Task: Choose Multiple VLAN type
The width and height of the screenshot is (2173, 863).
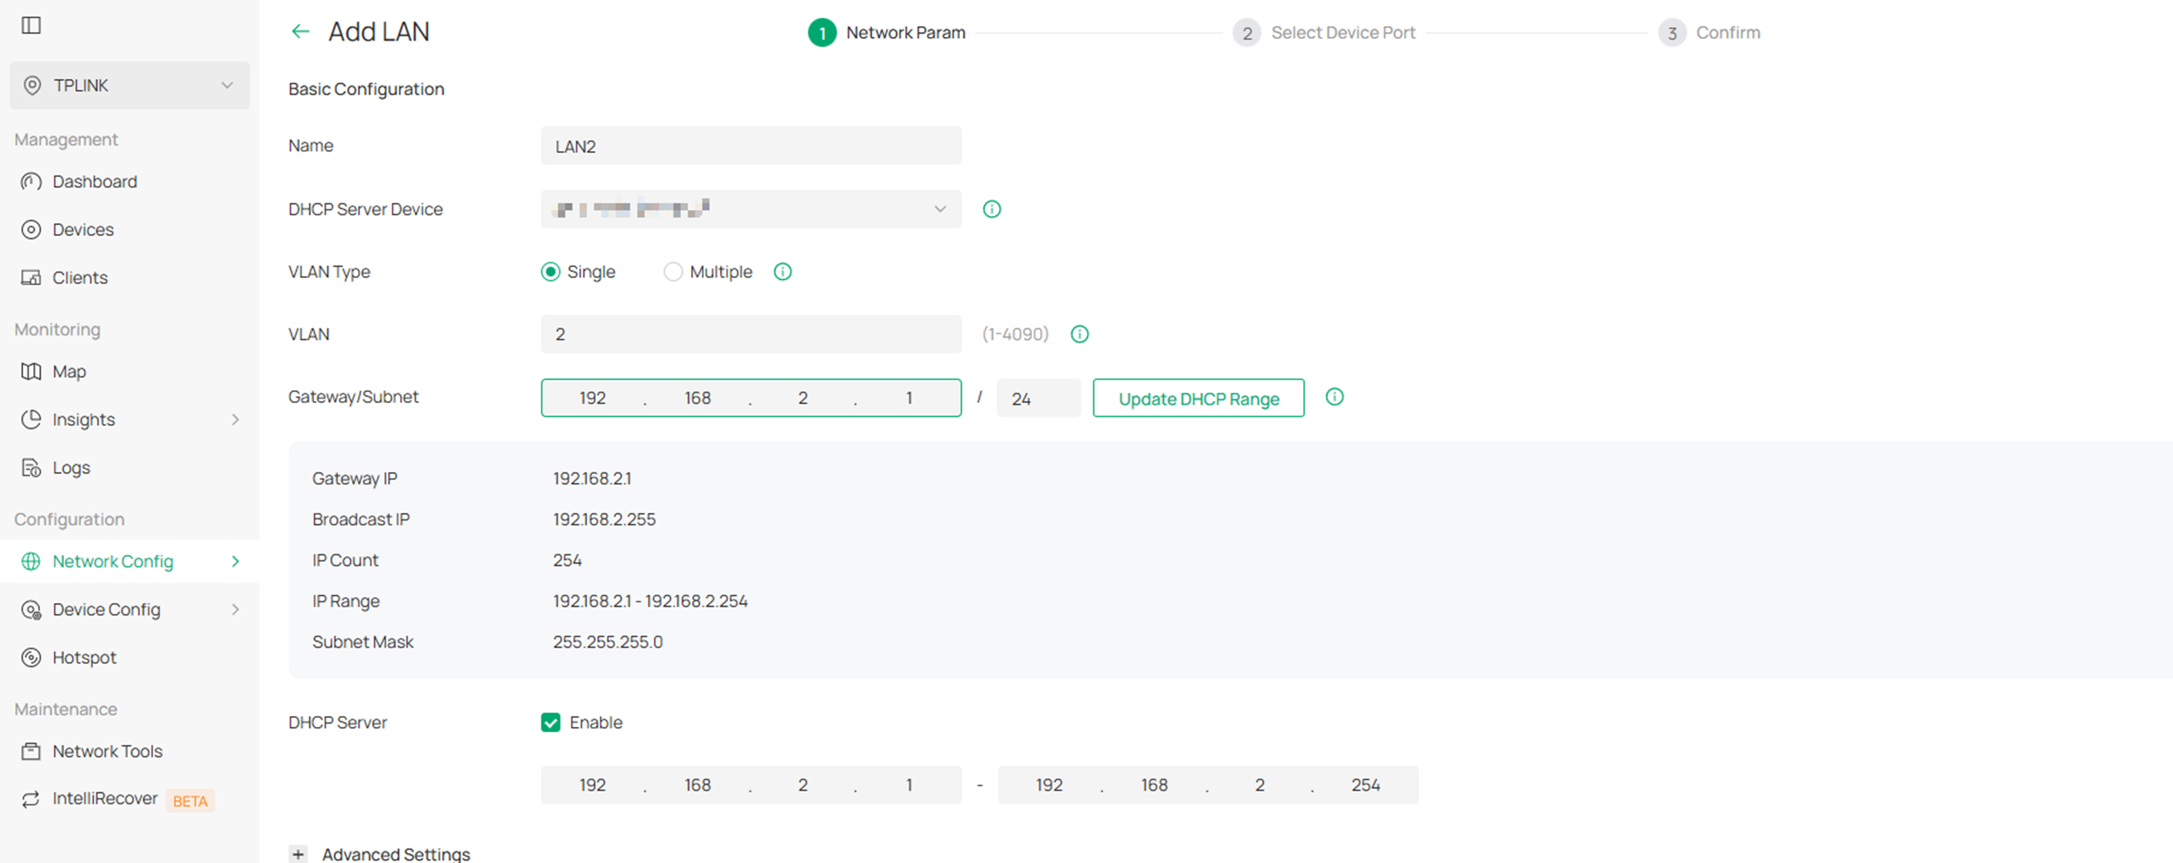Action: (x=674, y=272)
